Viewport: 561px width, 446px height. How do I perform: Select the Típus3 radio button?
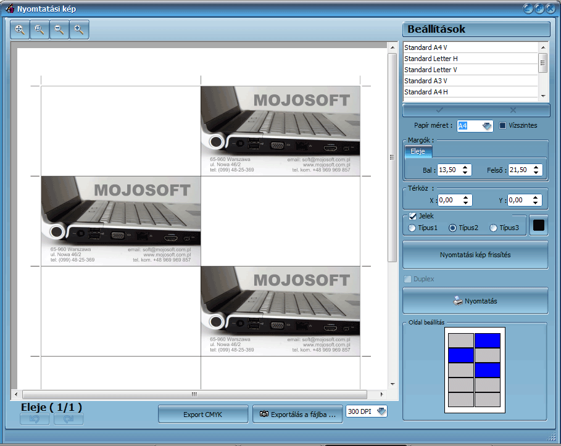click(493, 228)
